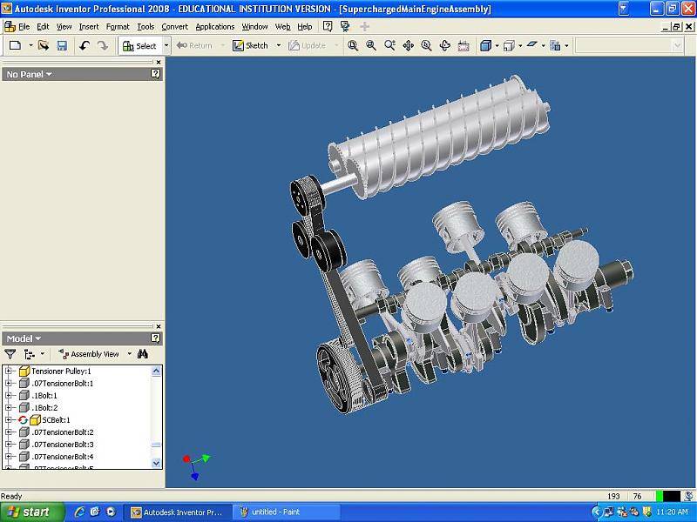Click the Autodesk Inventor taskbar button
Image resolution: width=697 pixels, height=522 pixels.
178,512
